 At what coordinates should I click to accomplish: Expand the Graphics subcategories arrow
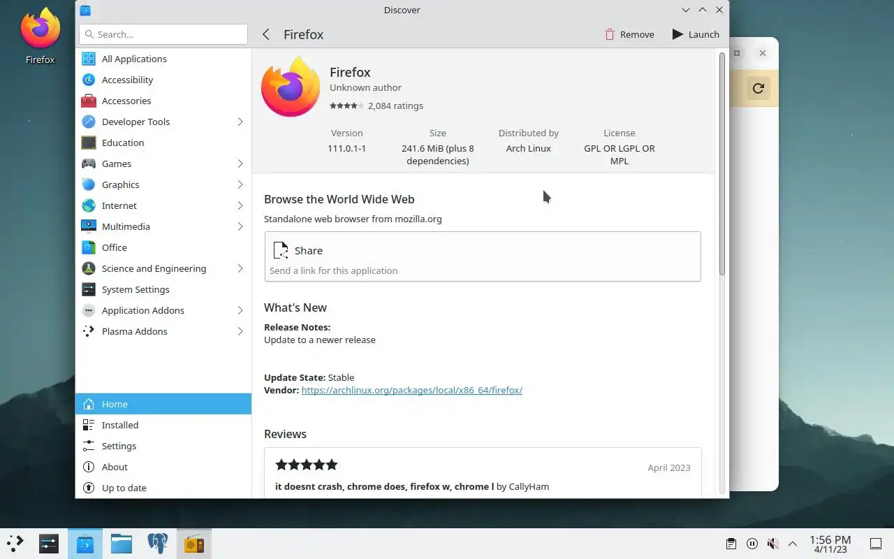point(240,184)
